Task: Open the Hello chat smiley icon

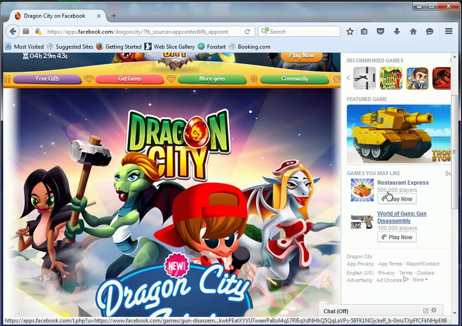Action: [x=430, y=31]
